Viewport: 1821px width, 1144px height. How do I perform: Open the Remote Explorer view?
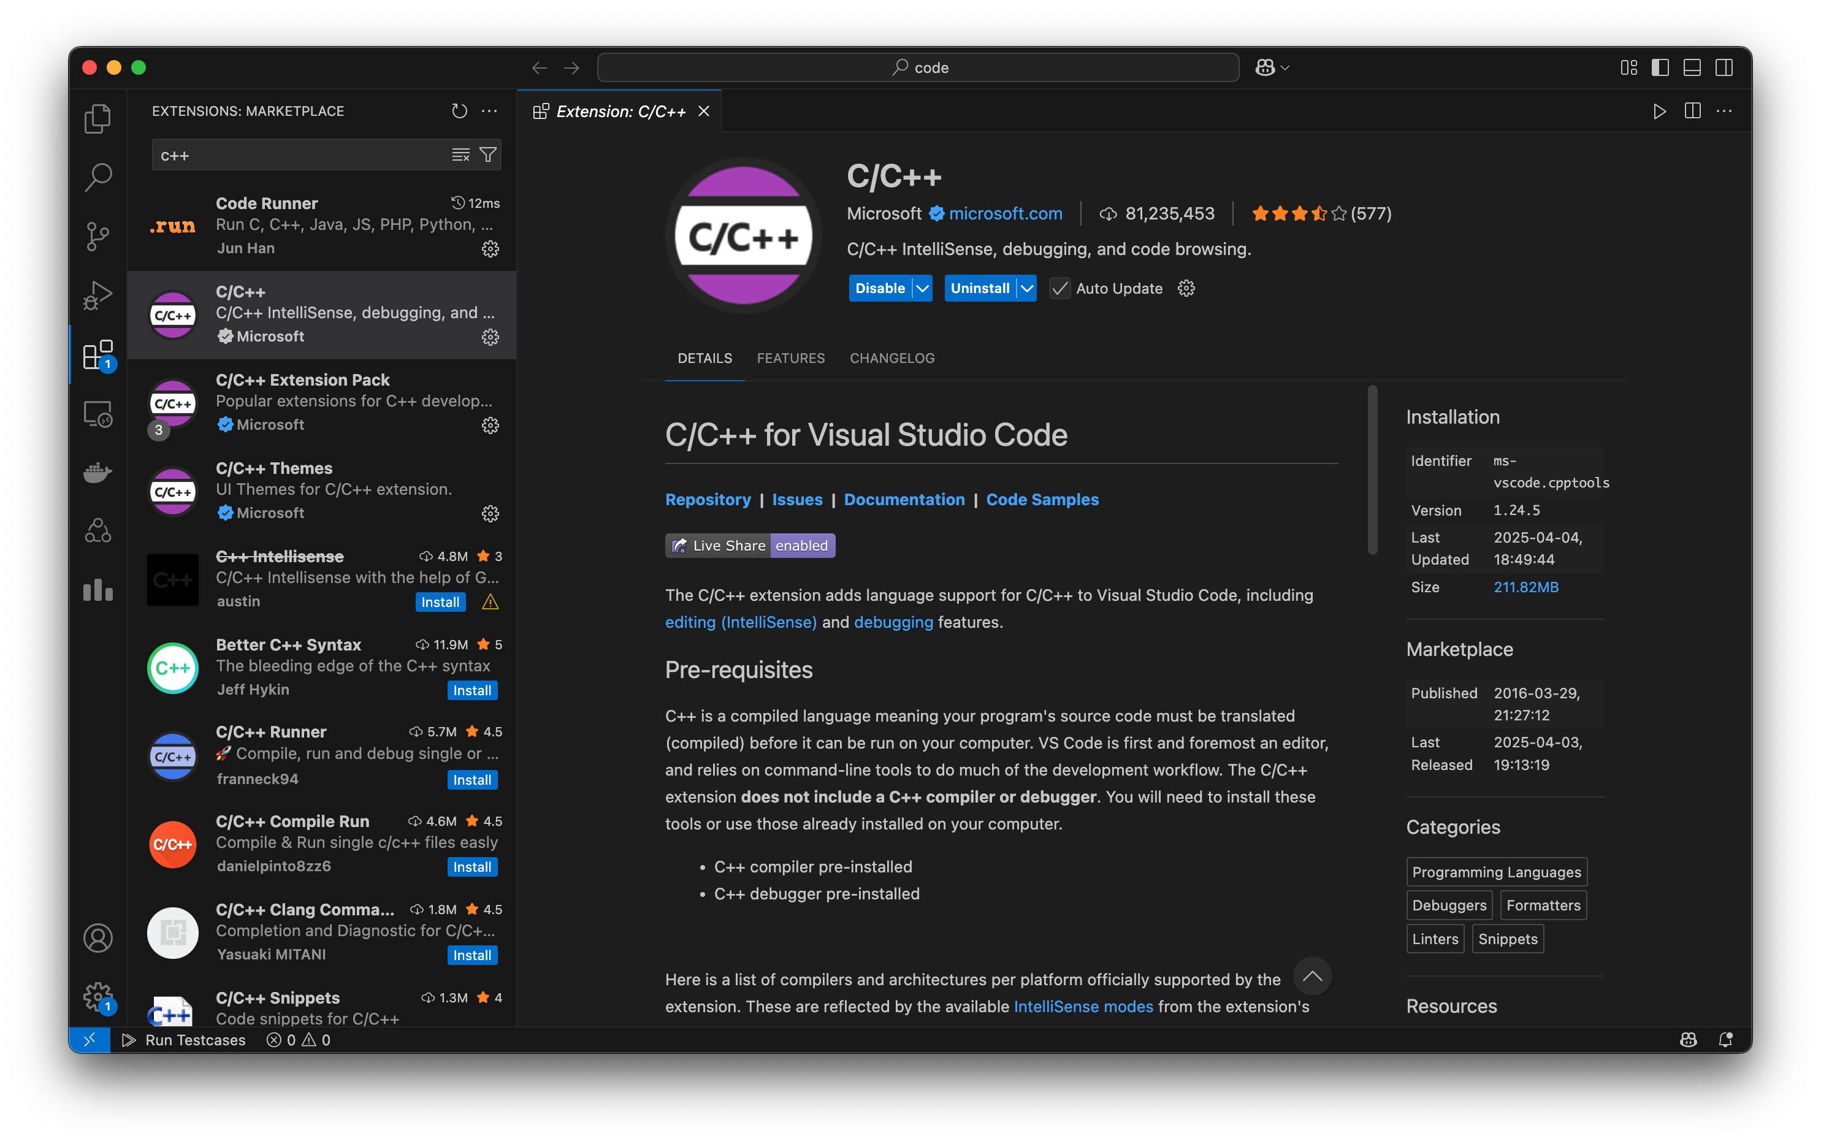[97, 414]
